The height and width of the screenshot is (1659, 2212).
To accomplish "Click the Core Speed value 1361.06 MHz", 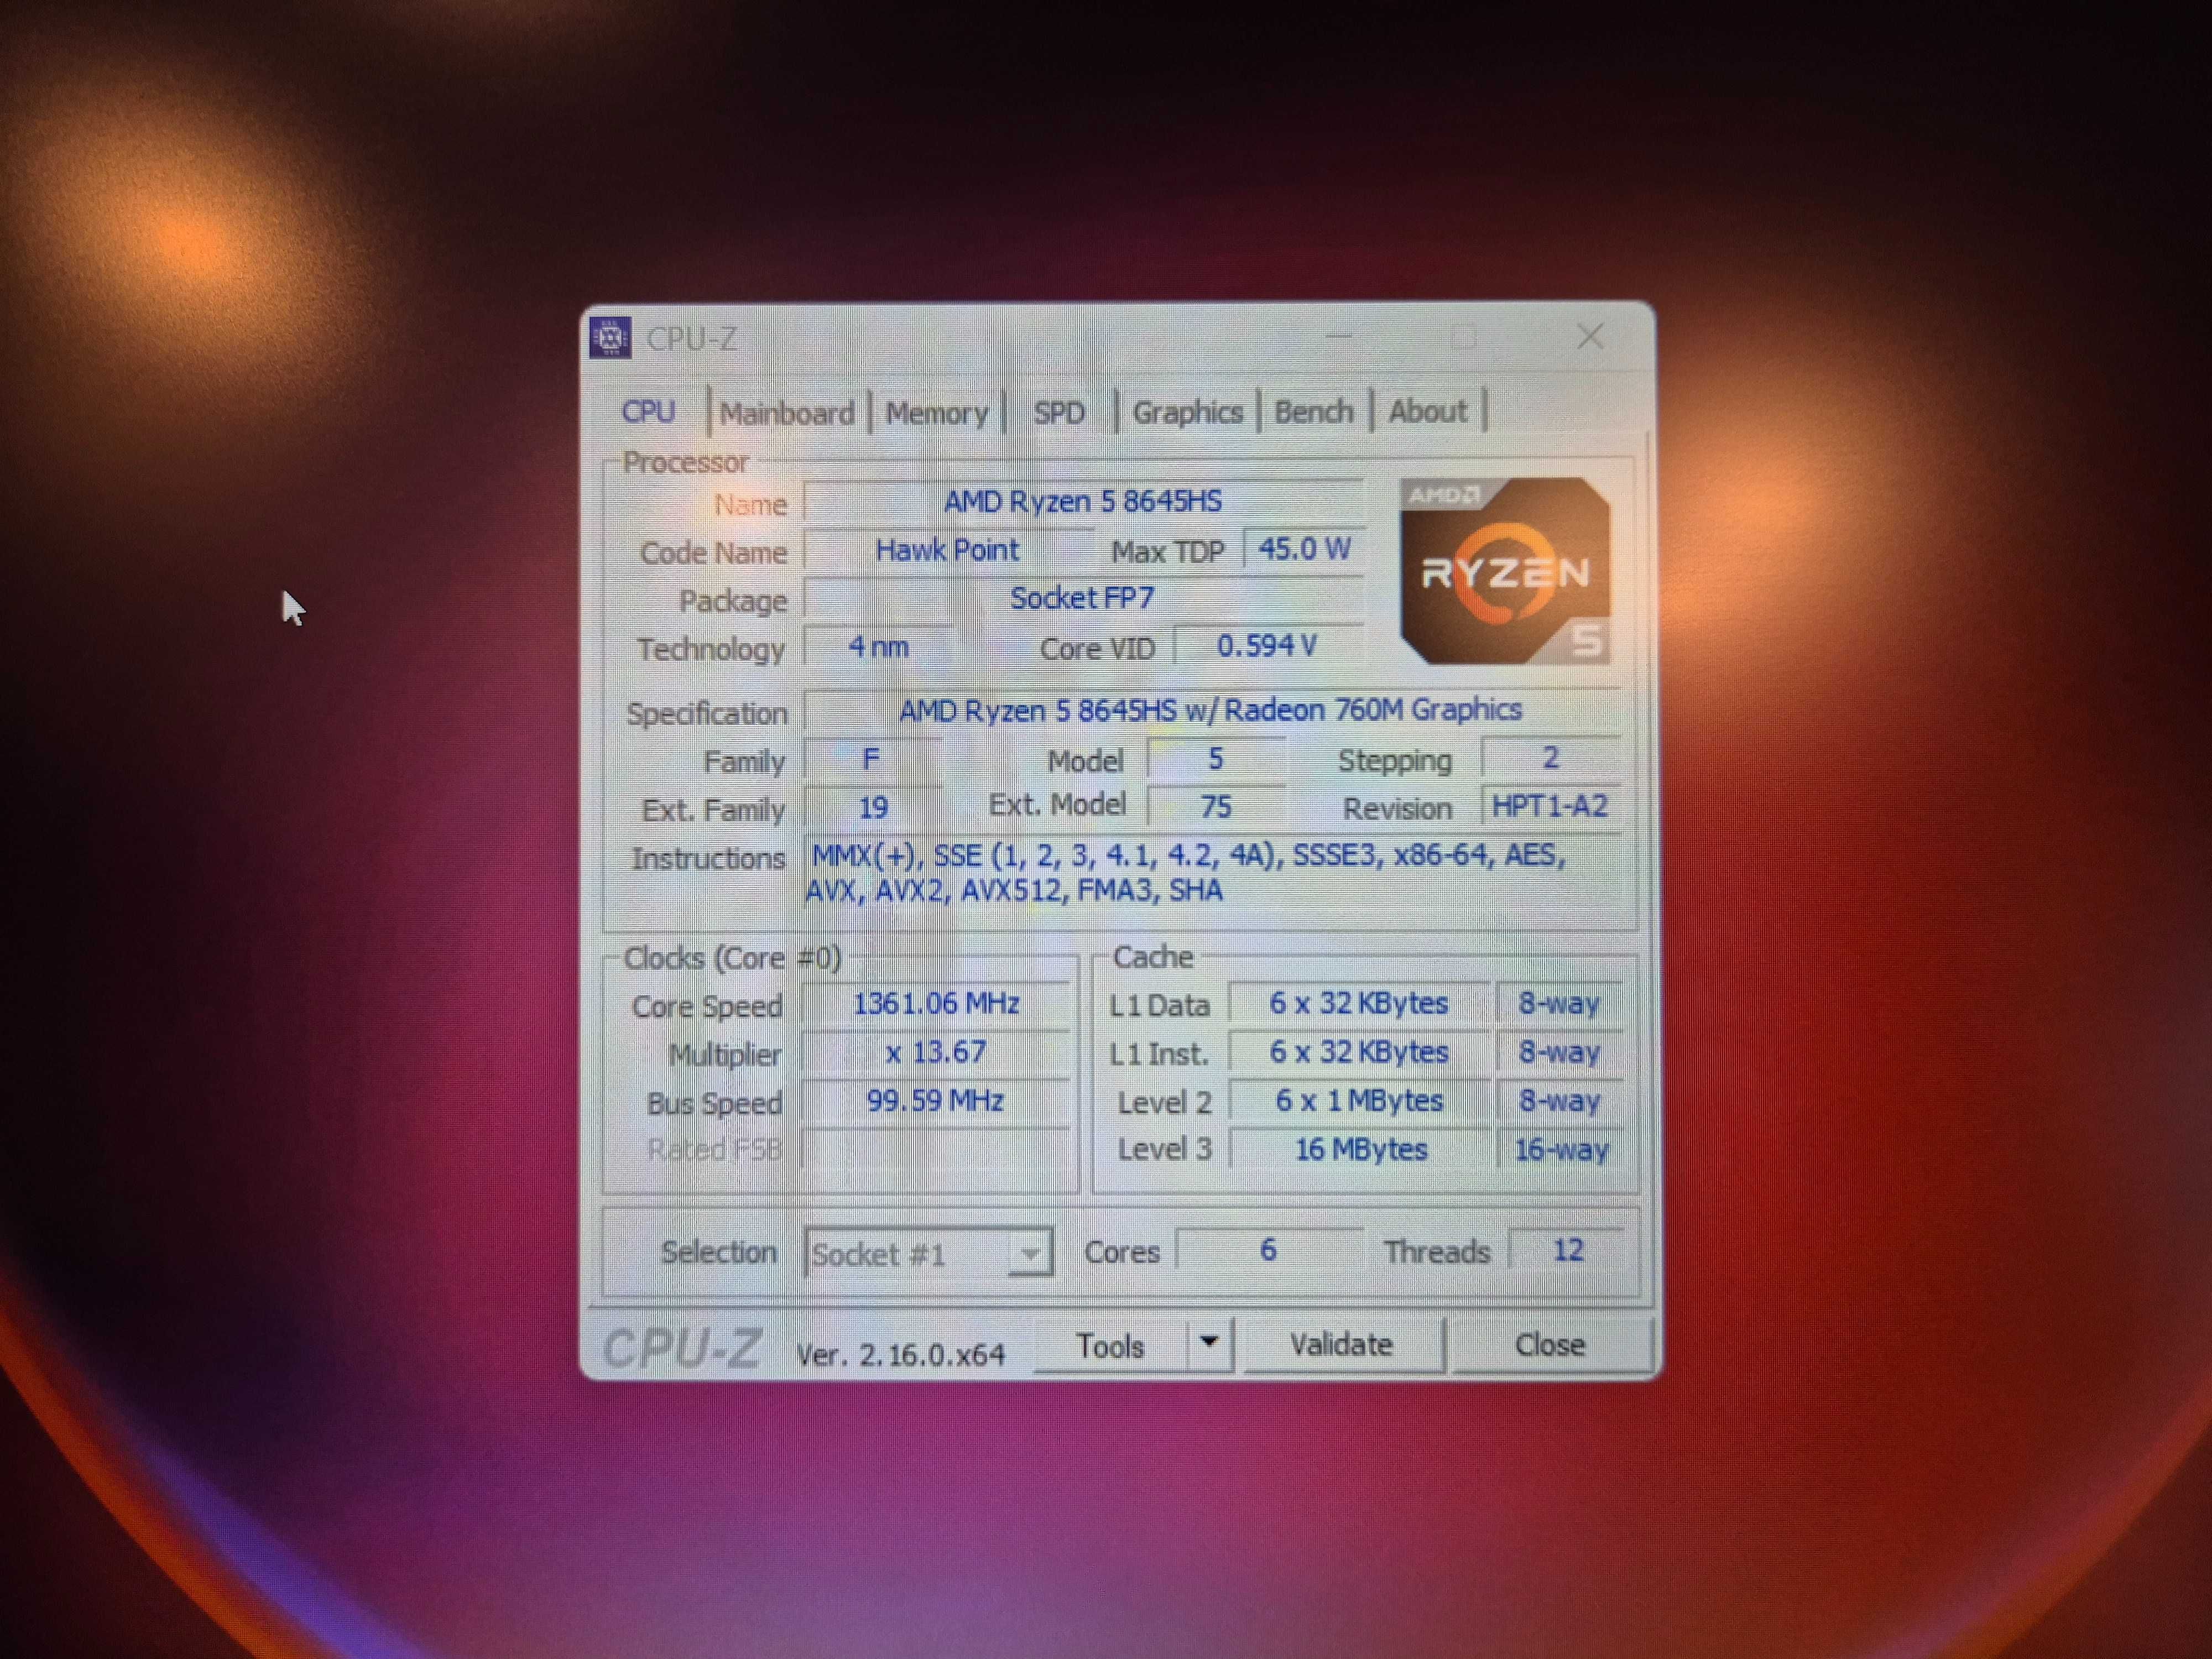I will [x=936, y=1003].
